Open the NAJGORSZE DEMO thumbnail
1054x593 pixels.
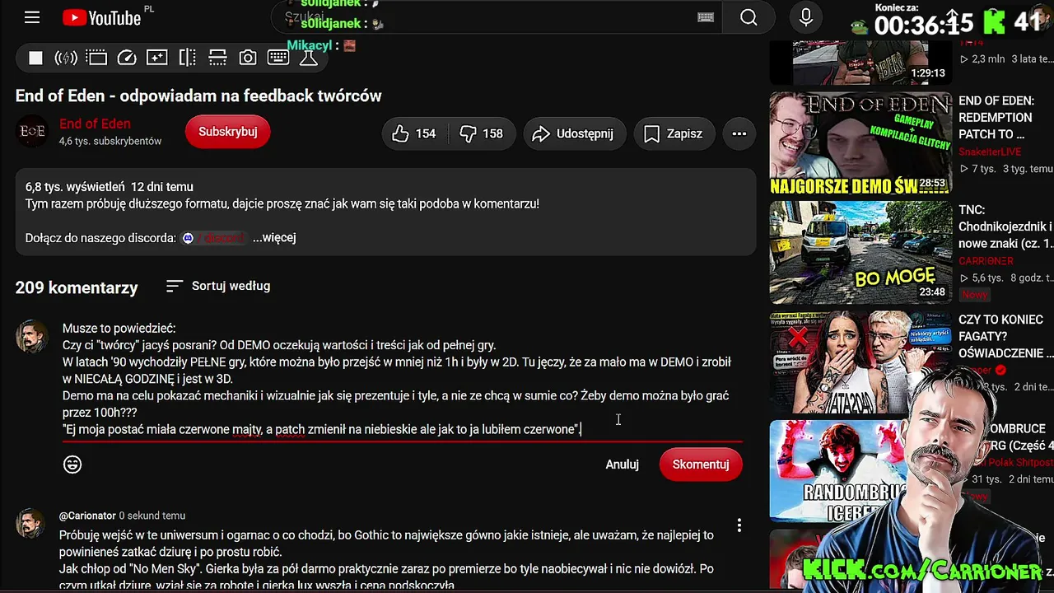(x=860, y=143)
